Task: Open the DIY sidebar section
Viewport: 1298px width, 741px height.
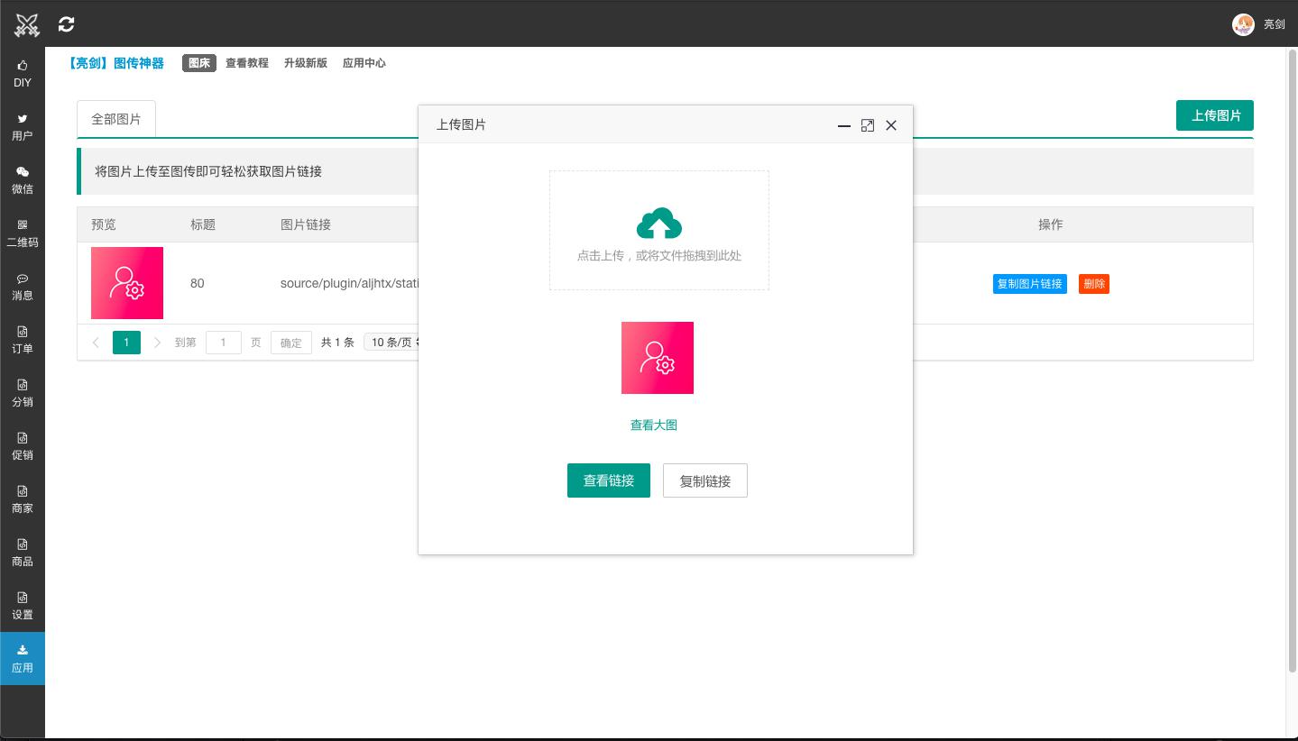Action: click(23, 74)
